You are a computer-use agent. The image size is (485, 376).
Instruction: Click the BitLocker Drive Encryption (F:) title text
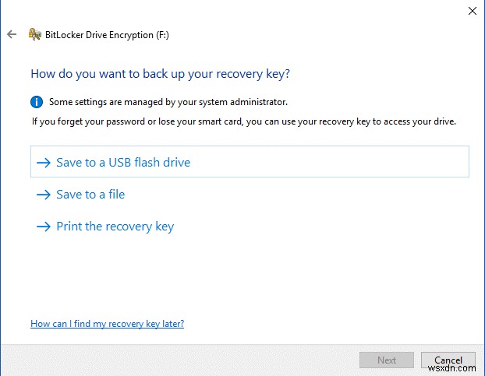click(107, 35)
